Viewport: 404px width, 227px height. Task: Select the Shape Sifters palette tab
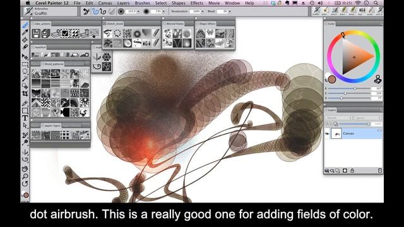pyautogui.click(x=206, y=24)
